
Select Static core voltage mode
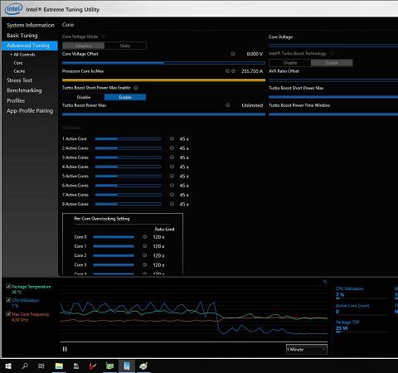click(x=125, y=46)
